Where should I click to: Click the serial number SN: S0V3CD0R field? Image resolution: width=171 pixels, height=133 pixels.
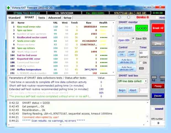64,13
